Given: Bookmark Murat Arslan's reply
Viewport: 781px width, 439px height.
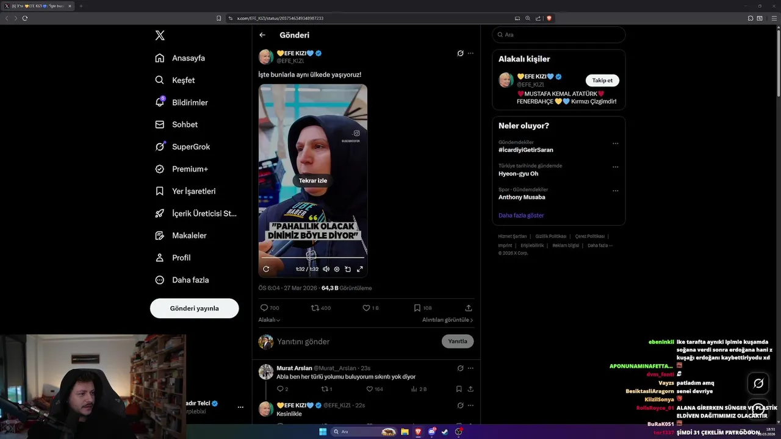Looking at the screenshot, I should 459,389.
